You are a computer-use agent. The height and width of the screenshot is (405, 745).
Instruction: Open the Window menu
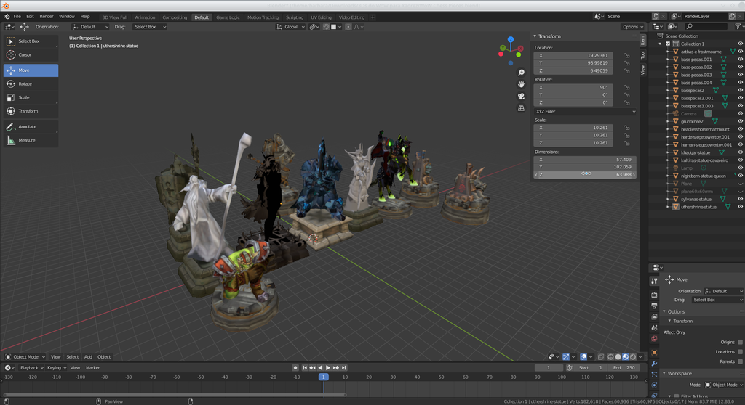66,17
